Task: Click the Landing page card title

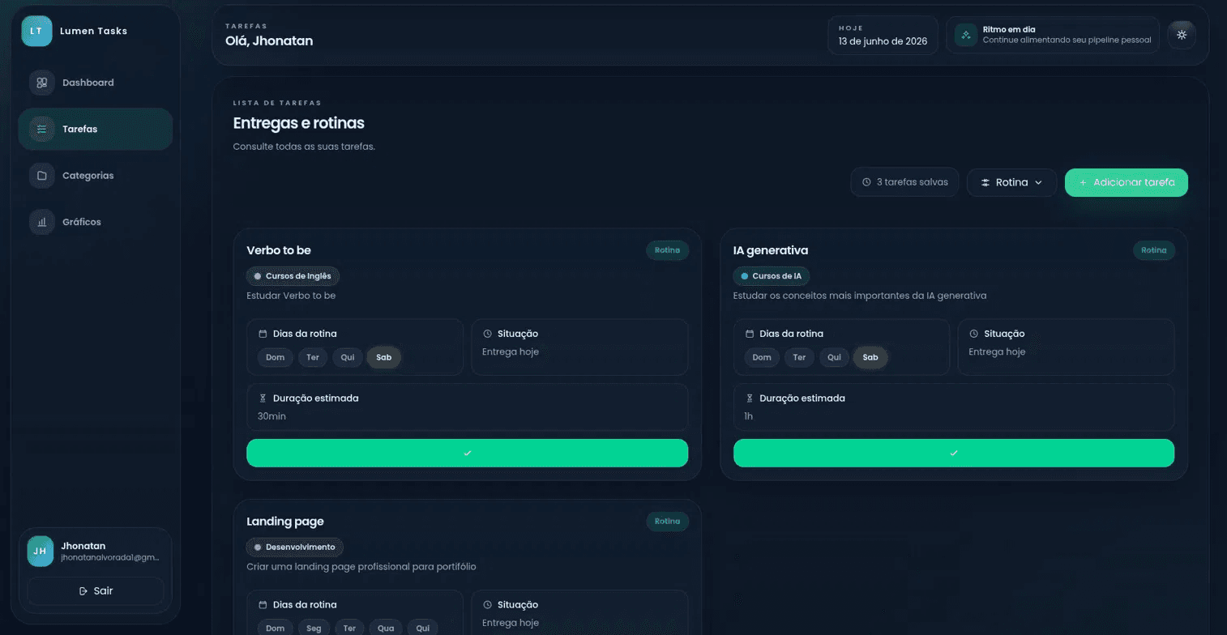Action: [285, 522]
